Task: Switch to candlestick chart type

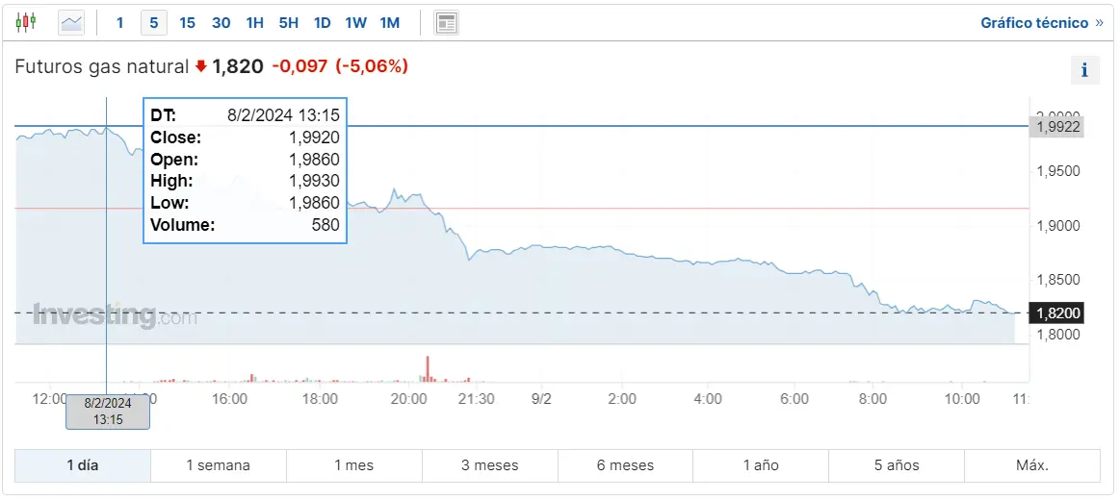Action: point(26,22)
